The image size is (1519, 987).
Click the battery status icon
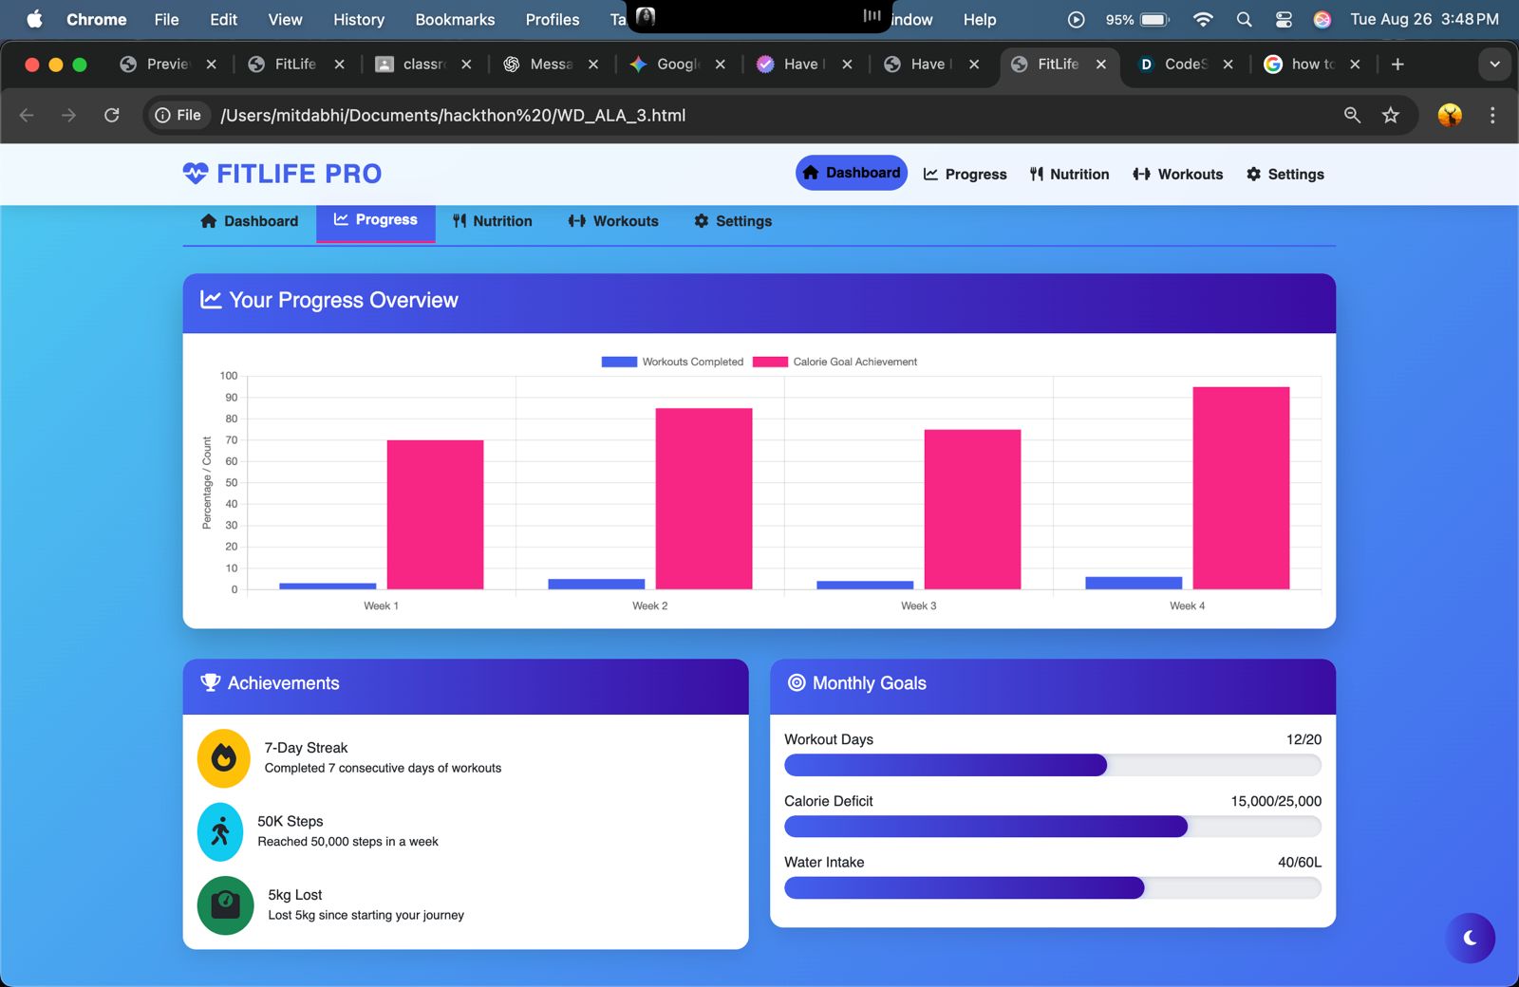(x=1153, y=19)
